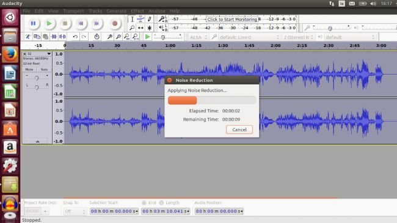Open the Edit menu
This screenshot has width=397, height=223.
(x=39, y=11)
